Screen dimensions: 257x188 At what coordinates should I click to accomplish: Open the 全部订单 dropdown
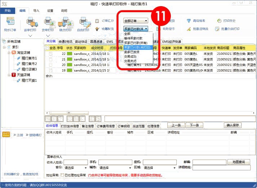pos(136,21)
